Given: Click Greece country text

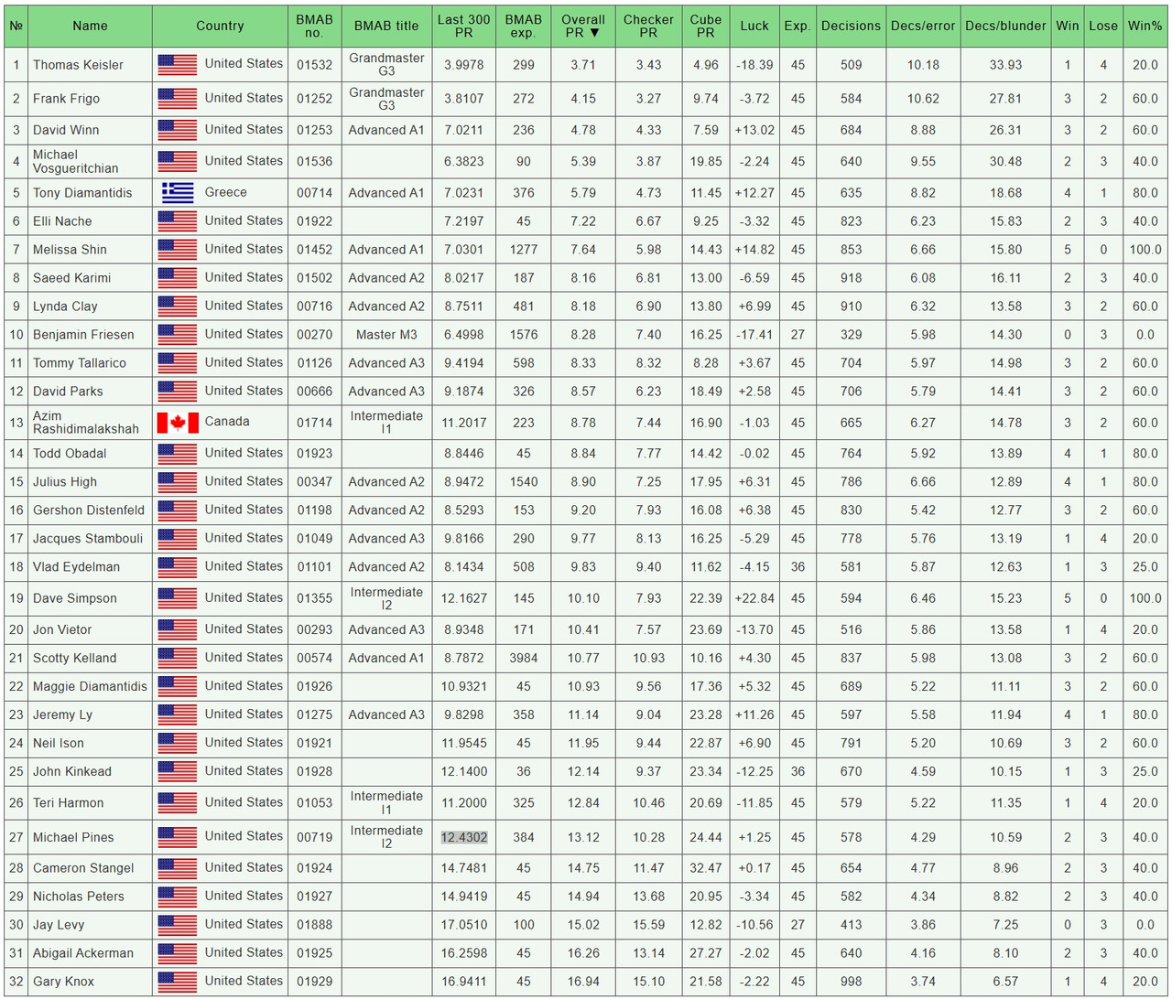Looking at the screenshot, I should coord(226,192).
